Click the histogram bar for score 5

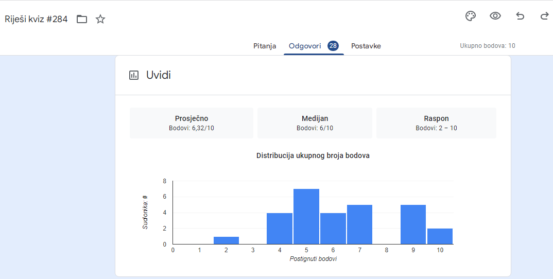(x=306, y=217)
